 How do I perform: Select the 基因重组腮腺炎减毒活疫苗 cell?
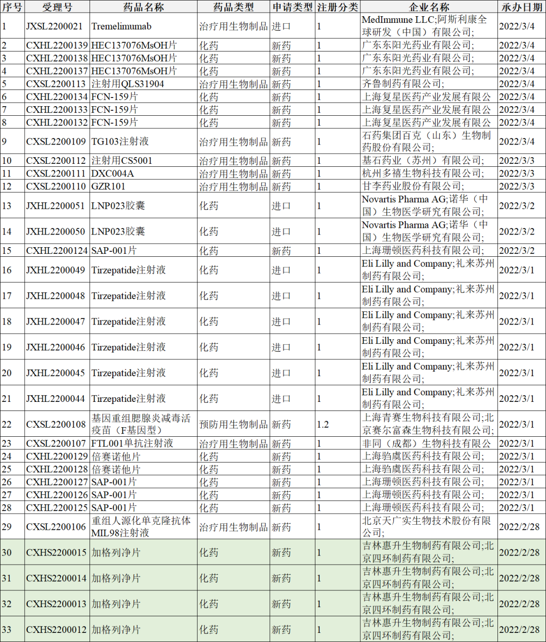(x=144, y=424)
